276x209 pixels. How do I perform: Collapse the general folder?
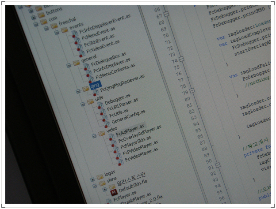click(x=69, y=65)
